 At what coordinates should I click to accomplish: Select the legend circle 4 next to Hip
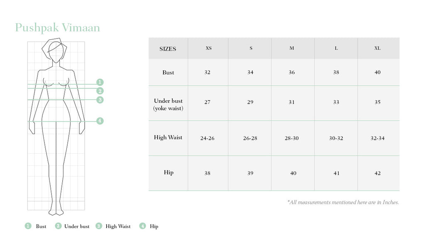(x=143, y=226)
